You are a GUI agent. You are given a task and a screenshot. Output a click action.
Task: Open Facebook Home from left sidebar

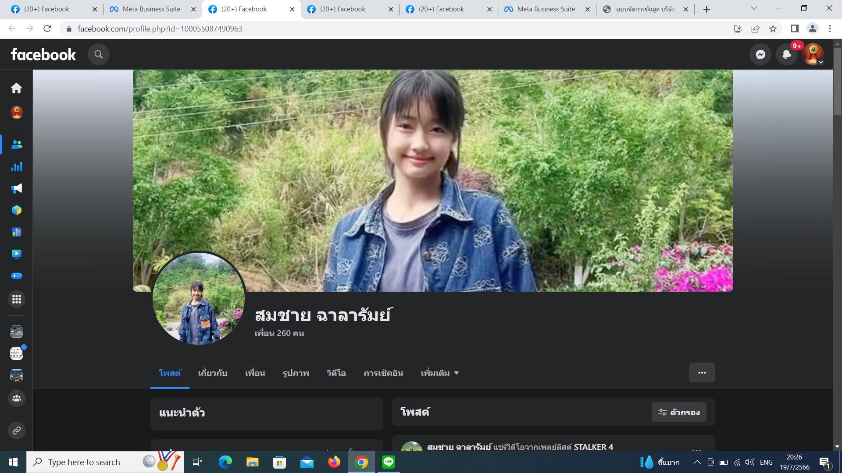tap(16, 88)
